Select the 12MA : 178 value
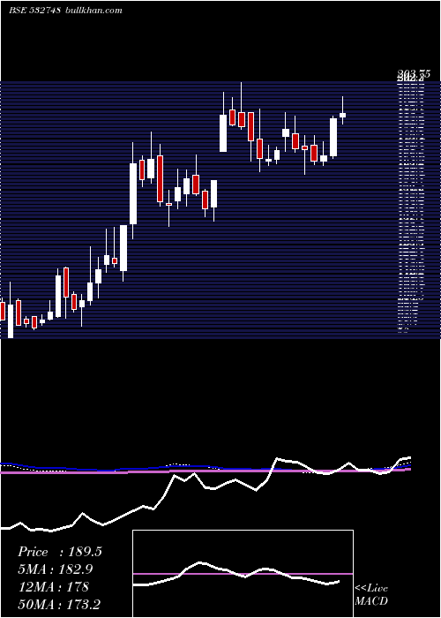 [53, 587]
